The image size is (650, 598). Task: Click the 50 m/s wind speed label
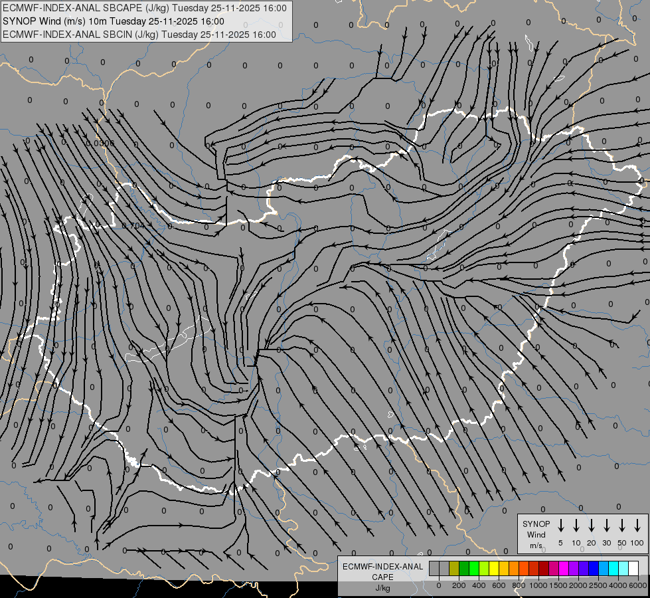click(x=622, y=543)
